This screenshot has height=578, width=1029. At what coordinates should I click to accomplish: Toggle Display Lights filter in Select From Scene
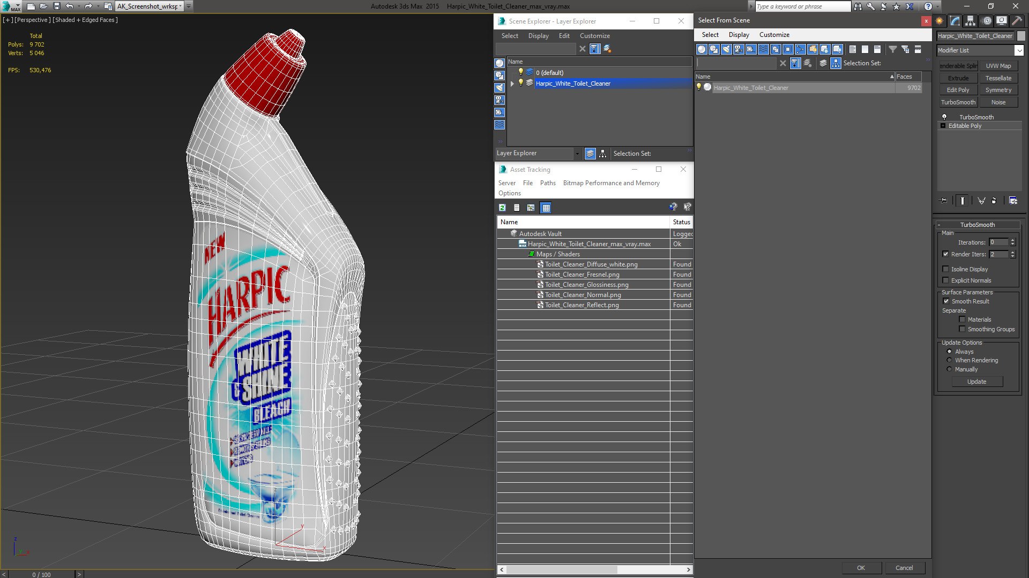click(726, 49)
